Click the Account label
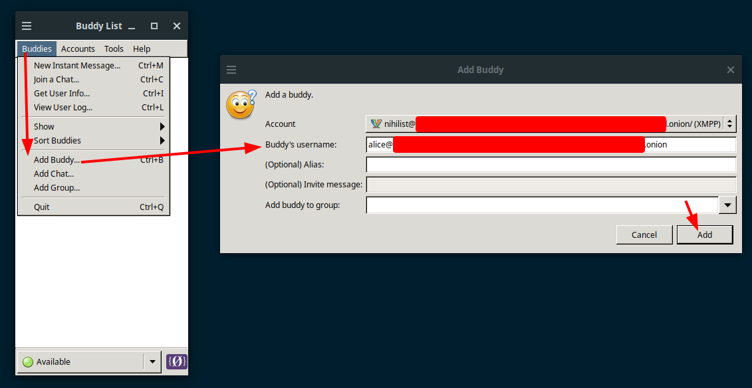Screen dimensions: 752x388 (x=280, y=124)
